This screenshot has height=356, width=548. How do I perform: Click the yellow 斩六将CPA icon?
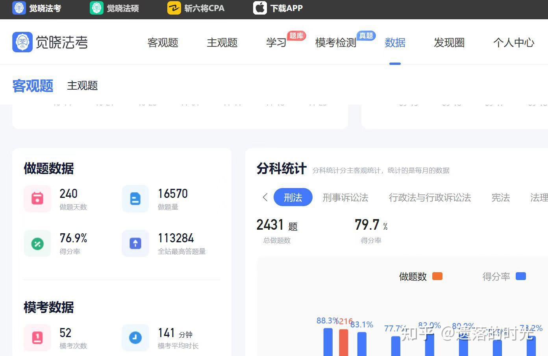174,8
